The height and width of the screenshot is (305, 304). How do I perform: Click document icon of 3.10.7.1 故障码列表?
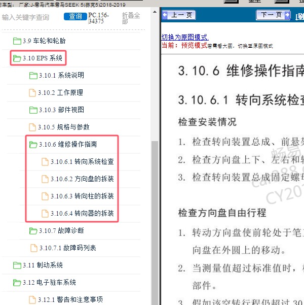(x=34, y=248)
